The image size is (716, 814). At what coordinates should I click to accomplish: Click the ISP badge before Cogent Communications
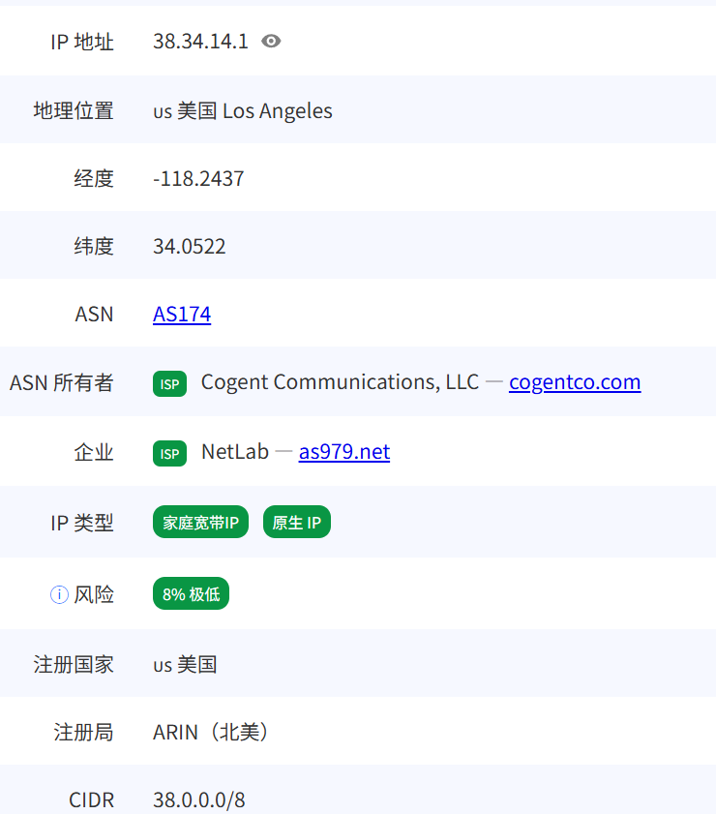[x=169, y=383]
